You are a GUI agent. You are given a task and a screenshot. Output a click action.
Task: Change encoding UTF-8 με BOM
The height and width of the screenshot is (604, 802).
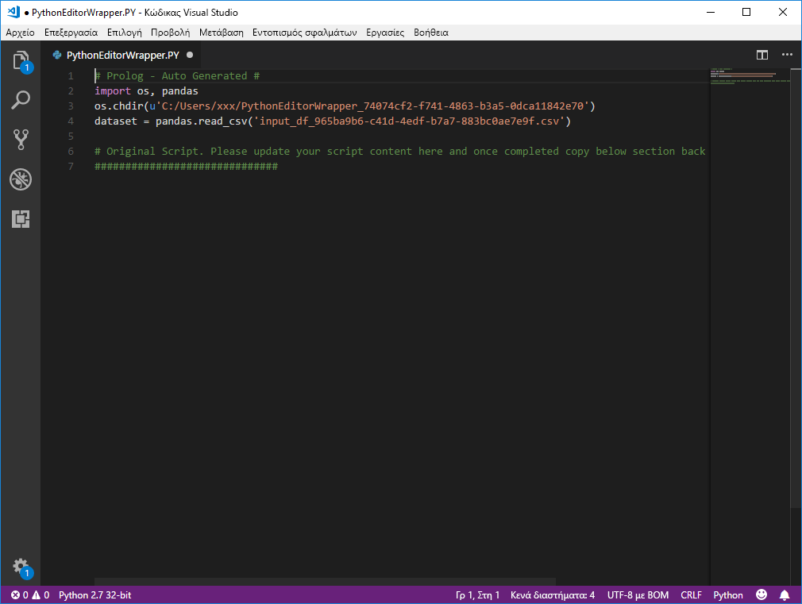638,594
